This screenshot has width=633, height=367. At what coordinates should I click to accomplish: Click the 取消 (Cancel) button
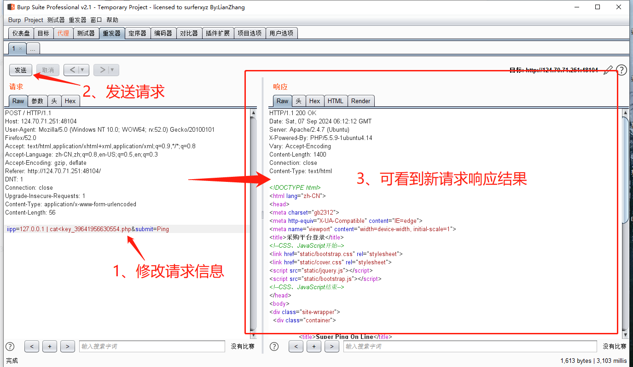(x=48, y=70)
